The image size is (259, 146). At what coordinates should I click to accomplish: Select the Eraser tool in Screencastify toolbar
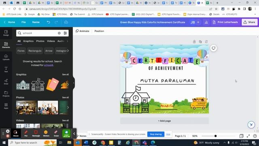(x=56, y=133)
